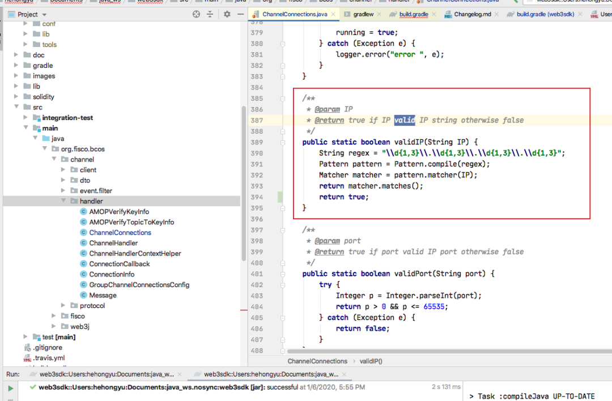This screenshot has width=612, height=401.
Task: Expand the event.filter package
Action: click(x=63, y=190)
